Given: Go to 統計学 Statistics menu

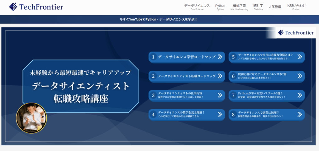Looking at the screenshot, I should pyautogui.click(x=258, y=7).
